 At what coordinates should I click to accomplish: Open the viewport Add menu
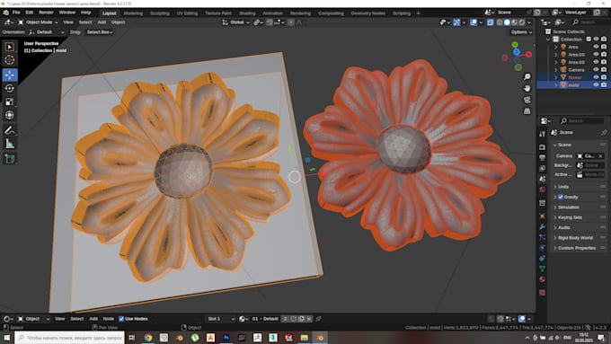click(102, 22)
